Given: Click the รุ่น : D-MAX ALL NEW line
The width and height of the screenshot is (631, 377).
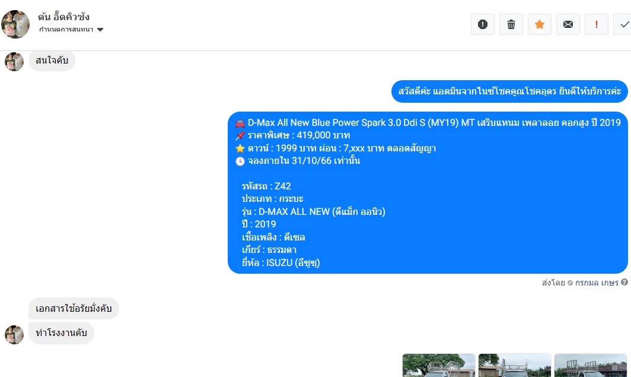Looking at the screenshot, I should [314, 211].
